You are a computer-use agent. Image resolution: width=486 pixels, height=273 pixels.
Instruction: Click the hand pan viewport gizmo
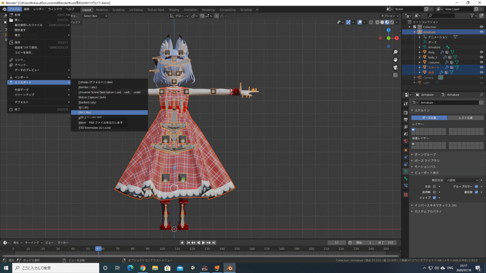point(395,59)
